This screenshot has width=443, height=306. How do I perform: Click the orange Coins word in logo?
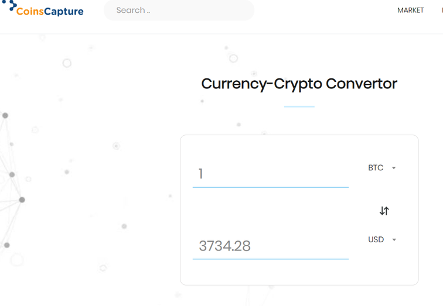30,12
